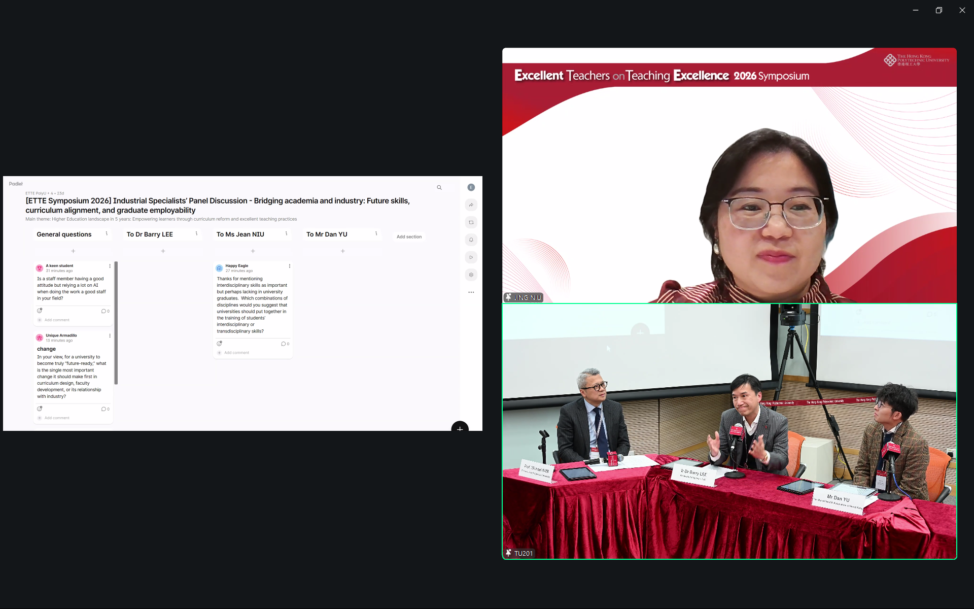
Task: Click Add comment on Happy Eagle's post
Action: (x=236, y=353)
